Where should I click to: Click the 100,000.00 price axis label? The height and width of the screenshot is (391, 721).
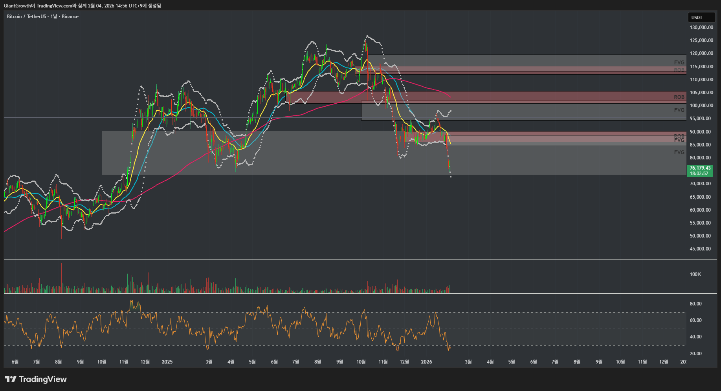point(701,106)
